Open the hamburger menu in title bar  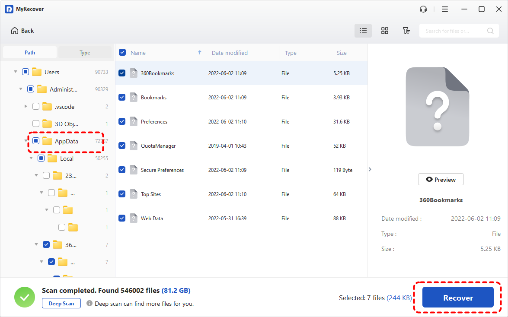pyautogui.click(x=445, y=9)
